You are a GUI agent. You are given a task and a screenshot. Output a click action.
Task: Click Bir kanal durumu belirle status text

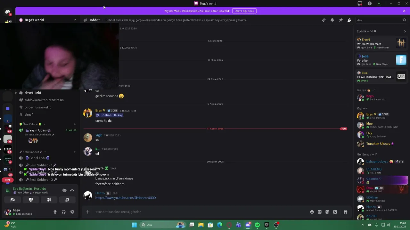click(39, 135)
